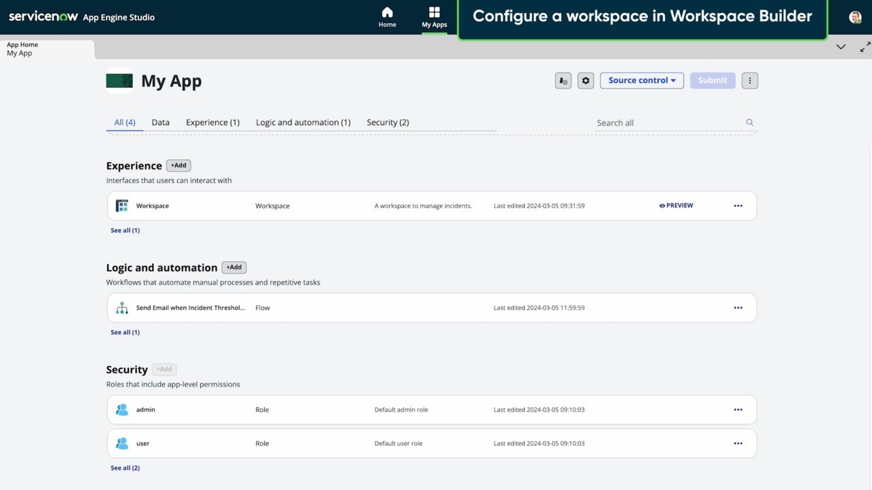Open the Source control dropdown
Image resolution: width=872 pixels, height=490 pixels.
(641, 80)
